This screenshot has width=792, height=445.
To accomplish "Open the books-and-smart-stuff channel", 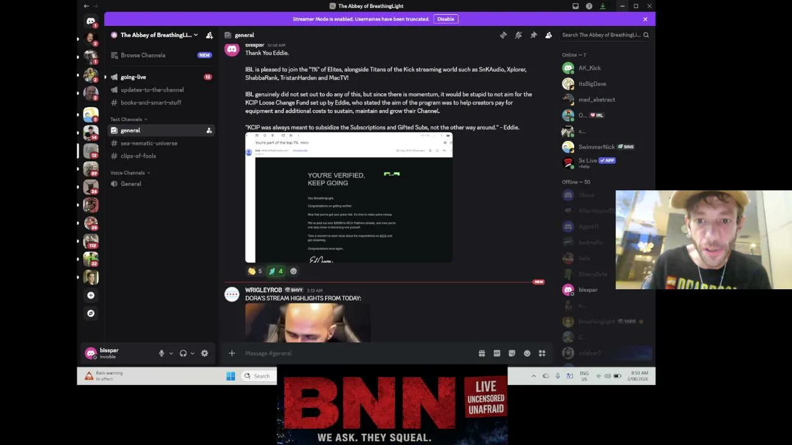I will point(161,103).
